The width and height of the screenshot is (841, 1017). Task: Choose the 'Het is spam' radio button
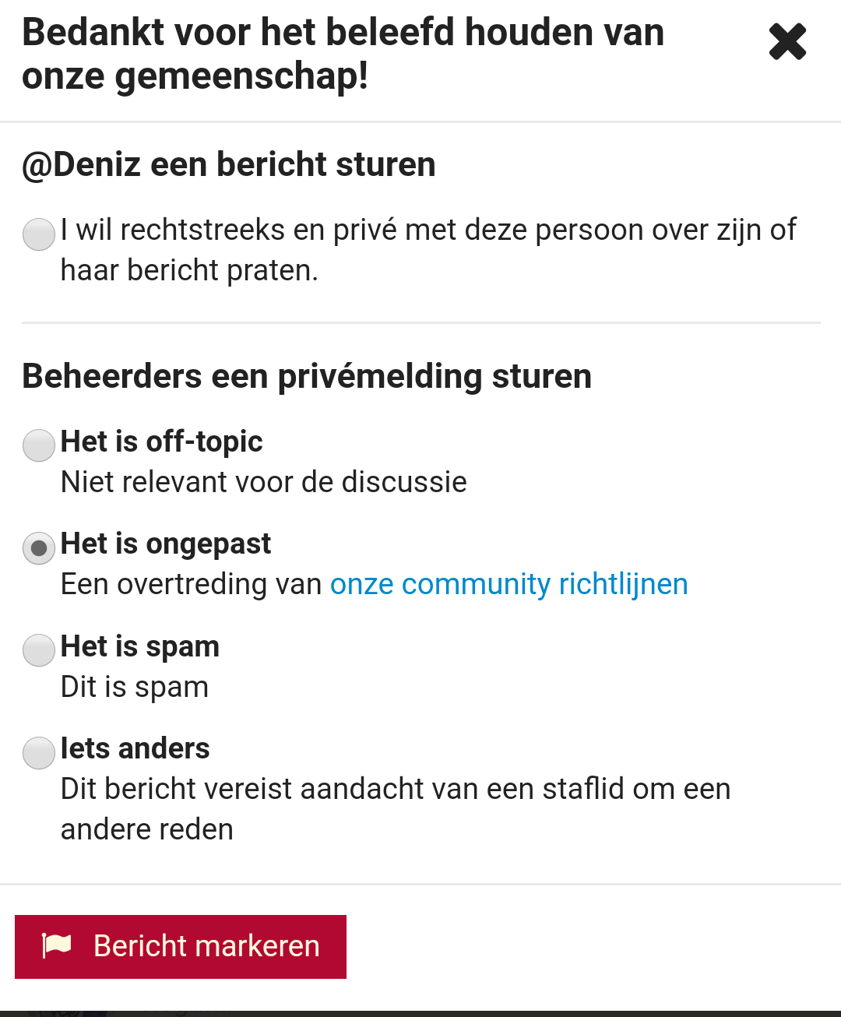(x=39, y=650)
